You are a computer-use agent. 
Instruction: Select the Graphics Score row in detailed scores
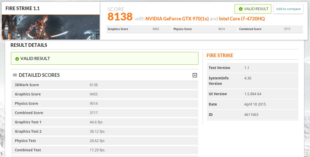105,94
